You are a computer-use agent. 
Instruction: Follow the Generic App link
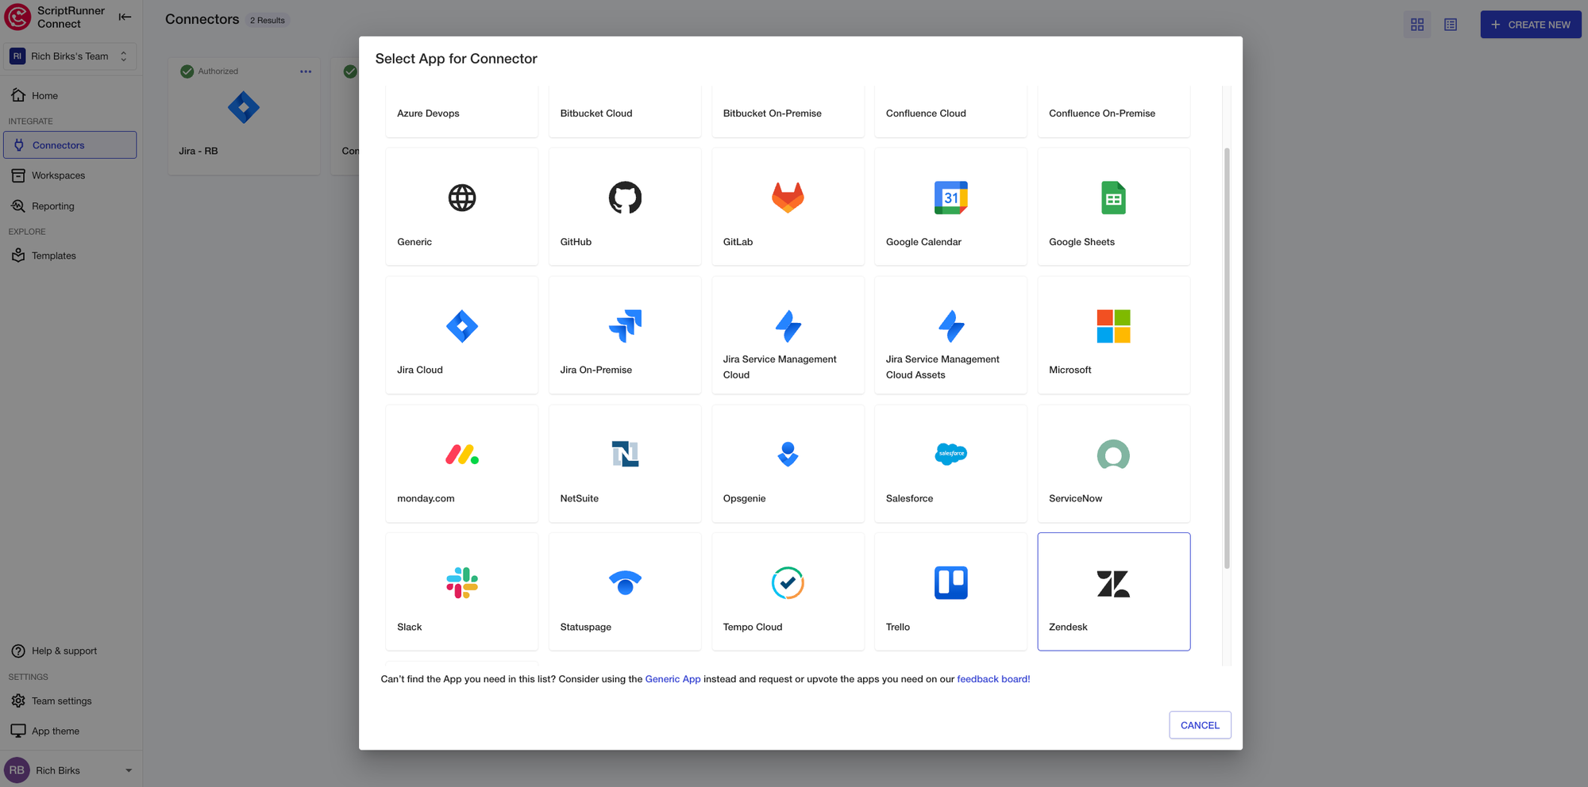pos(673,679)
